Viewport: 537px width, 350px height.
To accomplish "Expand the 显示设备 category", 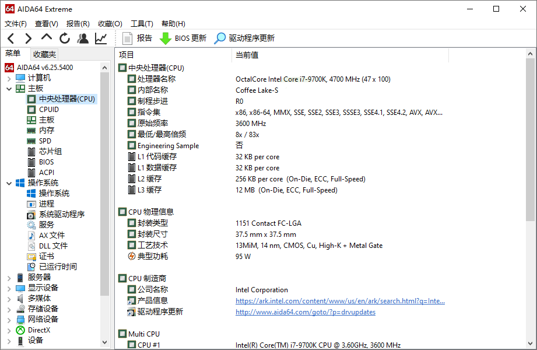I will [10, 288].
